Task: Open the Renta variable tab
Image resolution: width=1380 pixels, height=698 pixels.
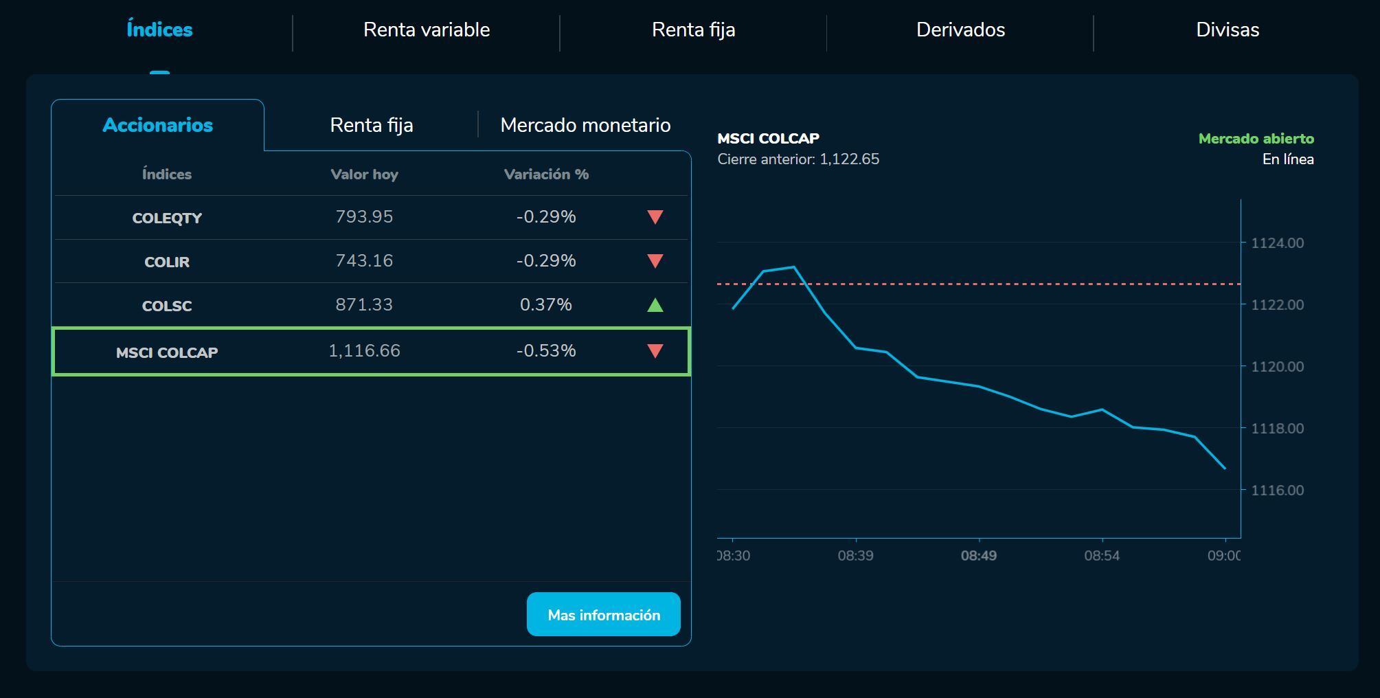Action: pos(426,30)
